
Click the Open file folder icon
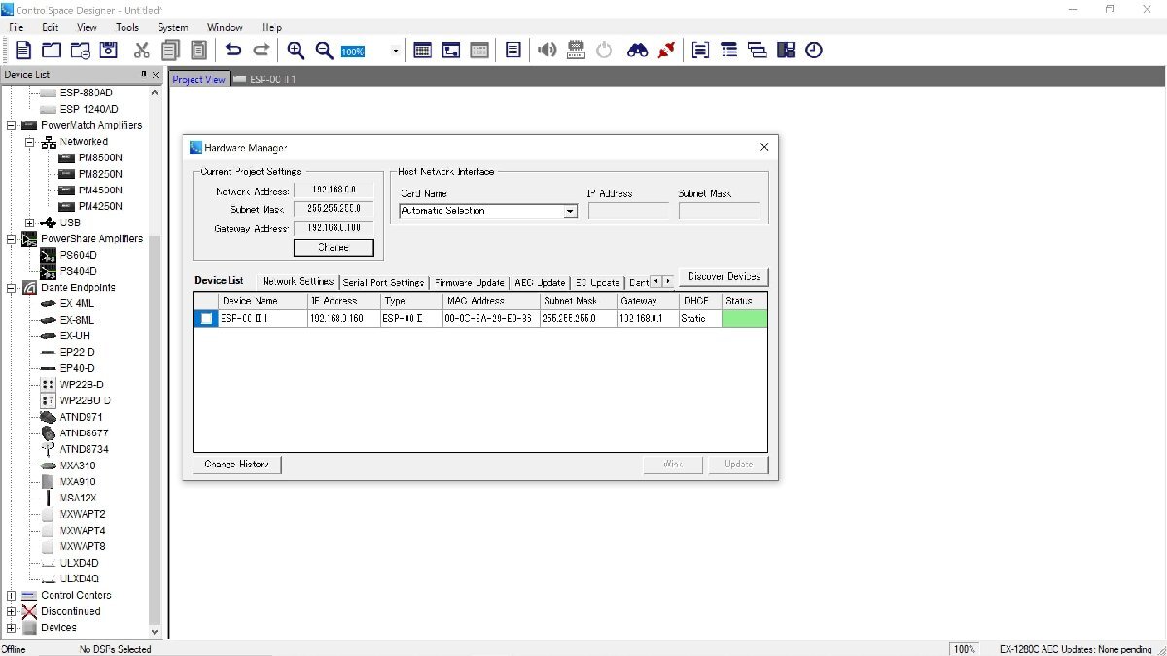(x=52, y=51)
